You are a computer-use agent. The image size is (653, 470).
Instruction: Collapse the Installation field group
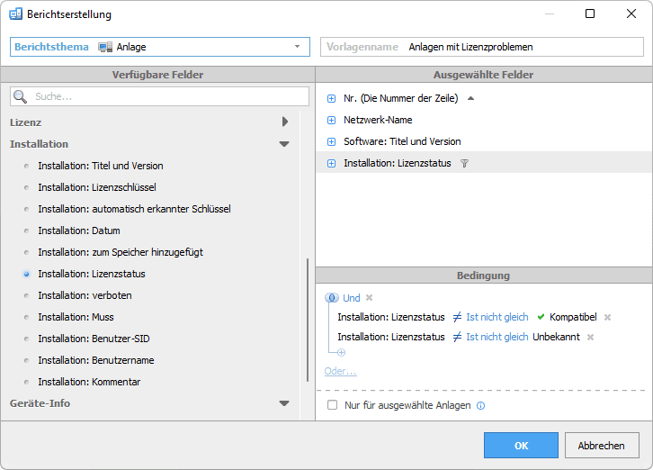tap(284, 144)
